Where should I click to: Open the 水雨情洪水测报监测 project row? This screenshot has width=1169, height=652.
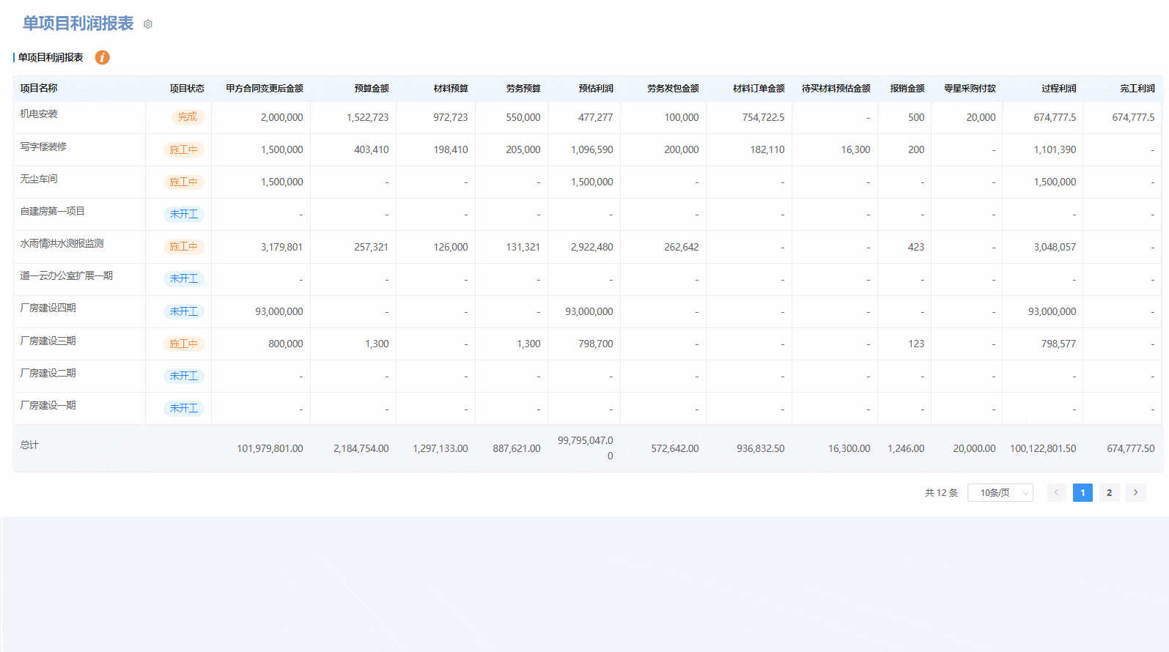(x=62, y=243)
